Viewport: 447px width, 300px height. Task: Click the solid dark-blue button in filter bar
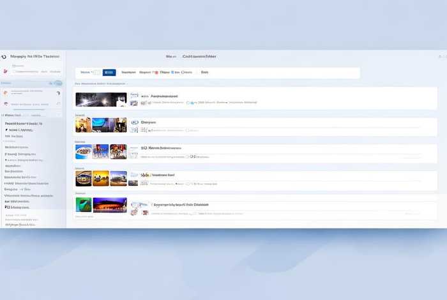(x=109, y=72)
